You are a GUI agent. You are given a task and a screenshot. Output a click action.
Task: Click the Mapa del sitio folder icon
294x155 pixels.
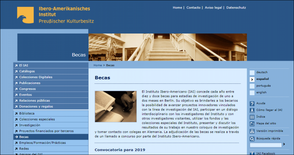(252, 124)
